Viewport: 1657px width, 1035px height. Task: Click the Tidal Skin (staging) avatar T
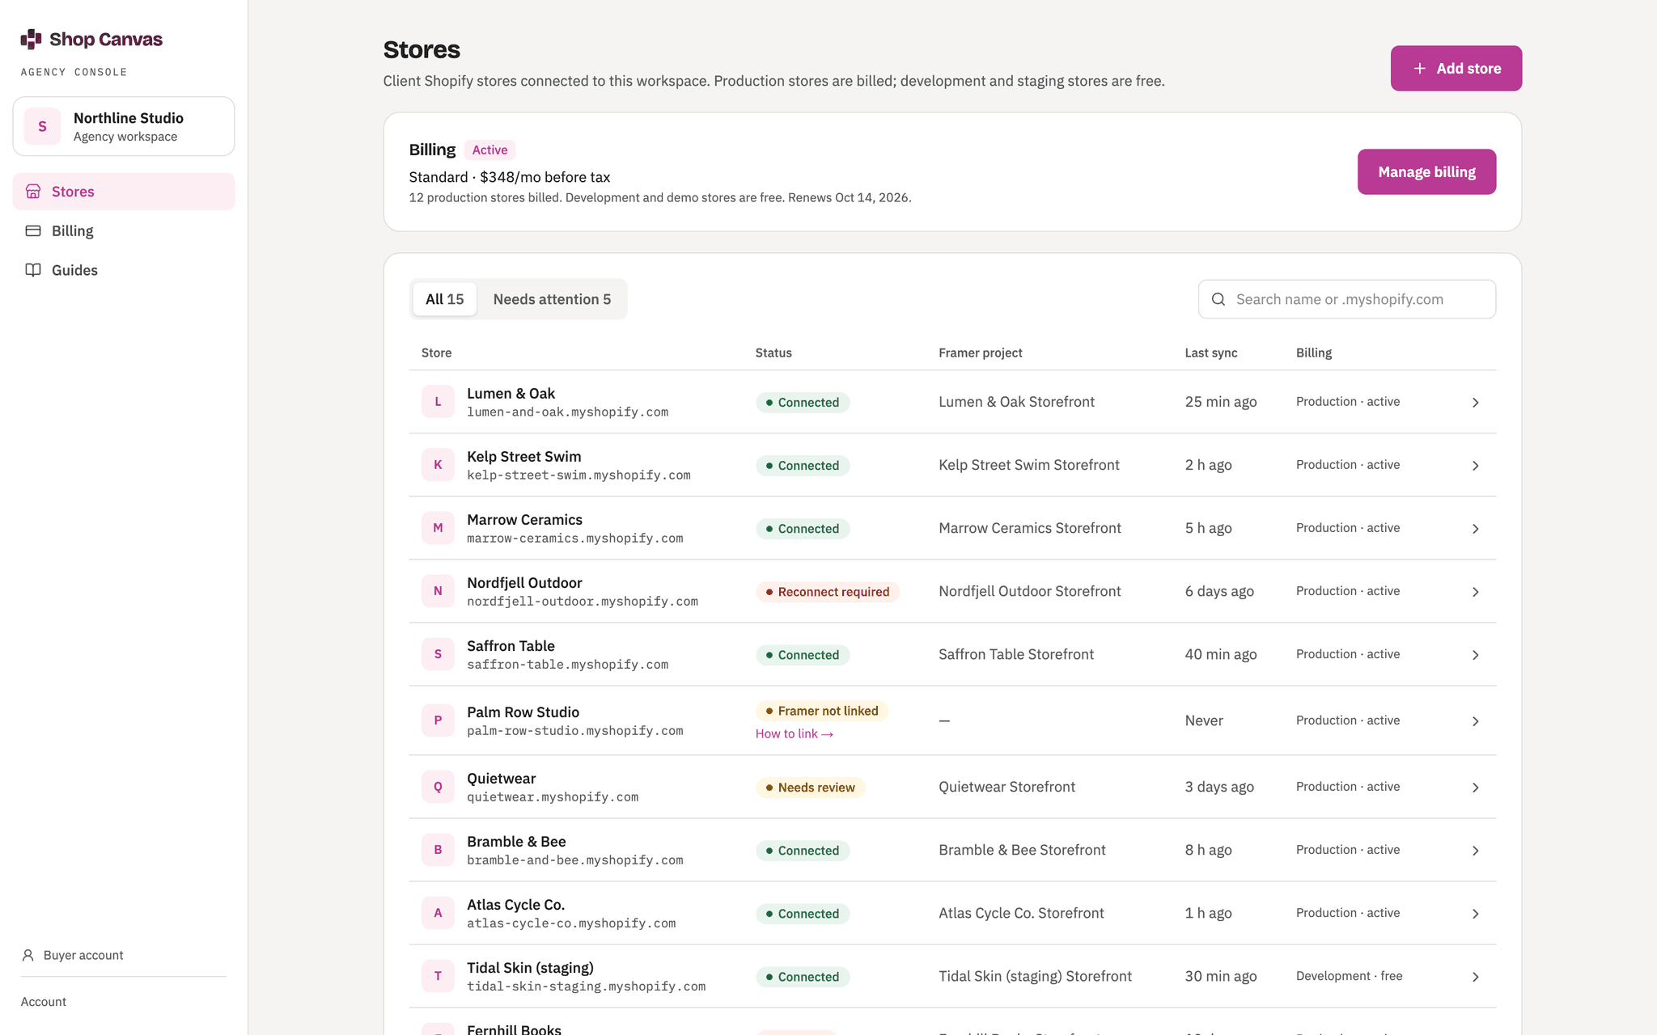438,976
